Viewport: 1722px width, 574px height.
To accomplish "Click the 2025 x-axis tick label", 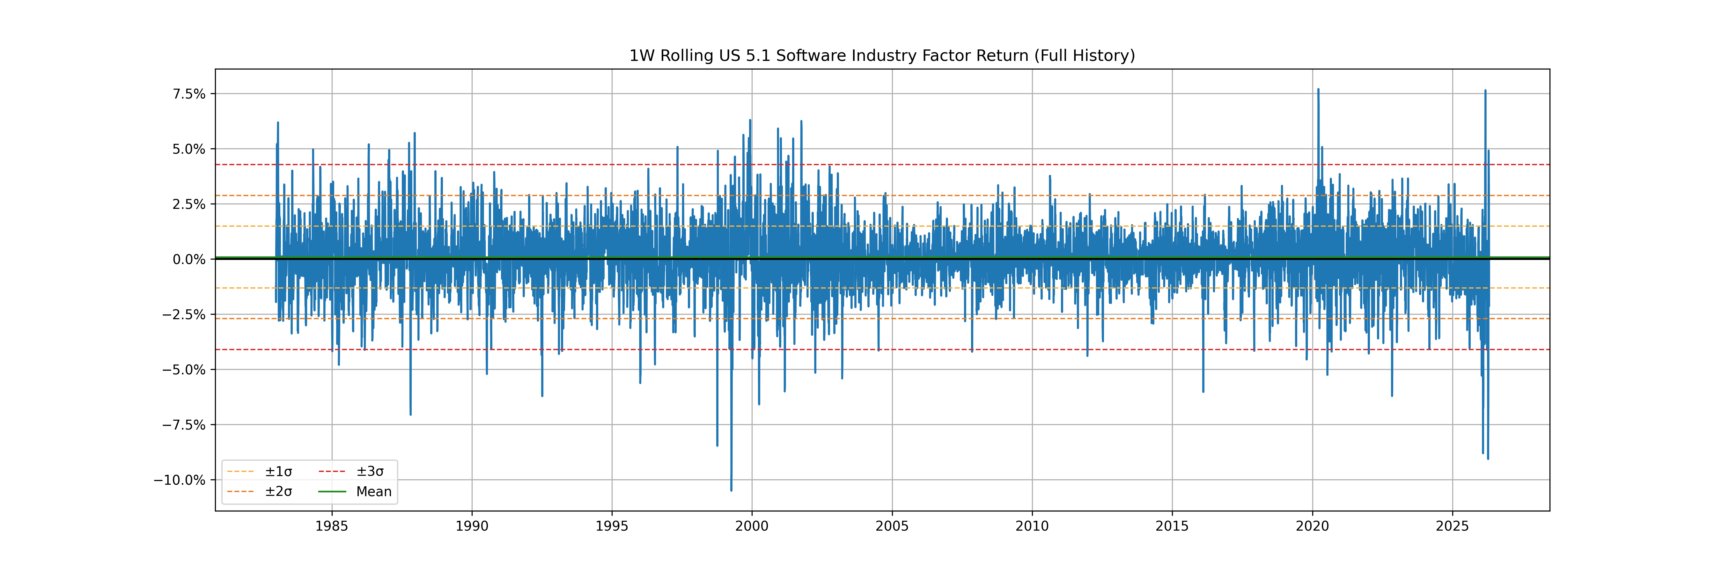I will click(1452, 526).
